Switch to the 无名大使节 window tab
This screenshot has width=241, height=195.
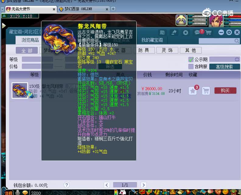(x=31, y=9)
